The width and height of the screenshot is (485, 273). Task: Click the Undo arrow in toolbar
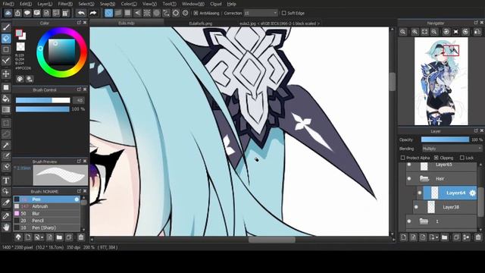[81, 13]
